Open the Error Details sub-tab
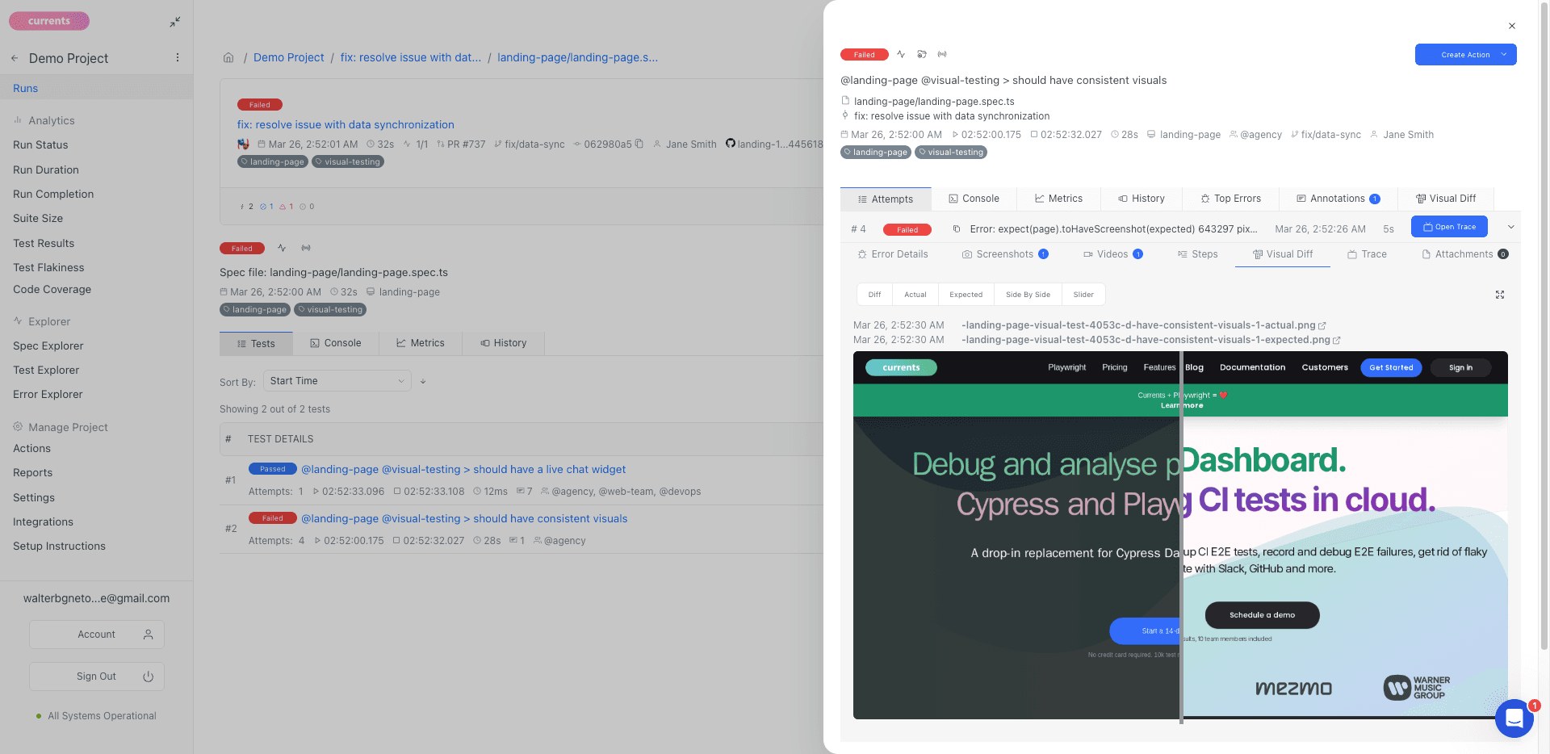1550x754 pixels. 892,254
